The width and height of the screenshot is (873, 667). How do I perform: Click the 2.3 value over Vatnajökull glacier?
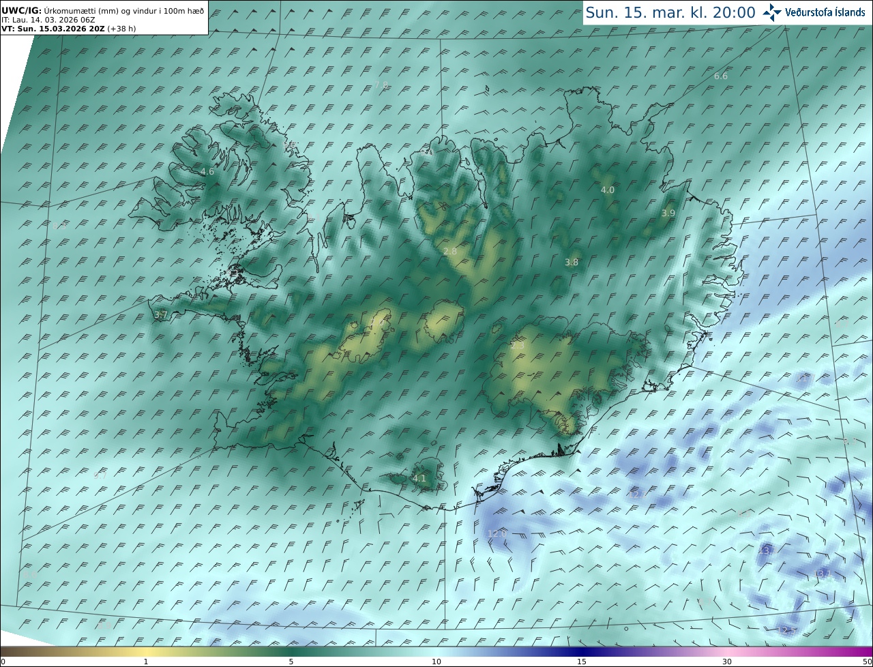[x=518, y=346]
